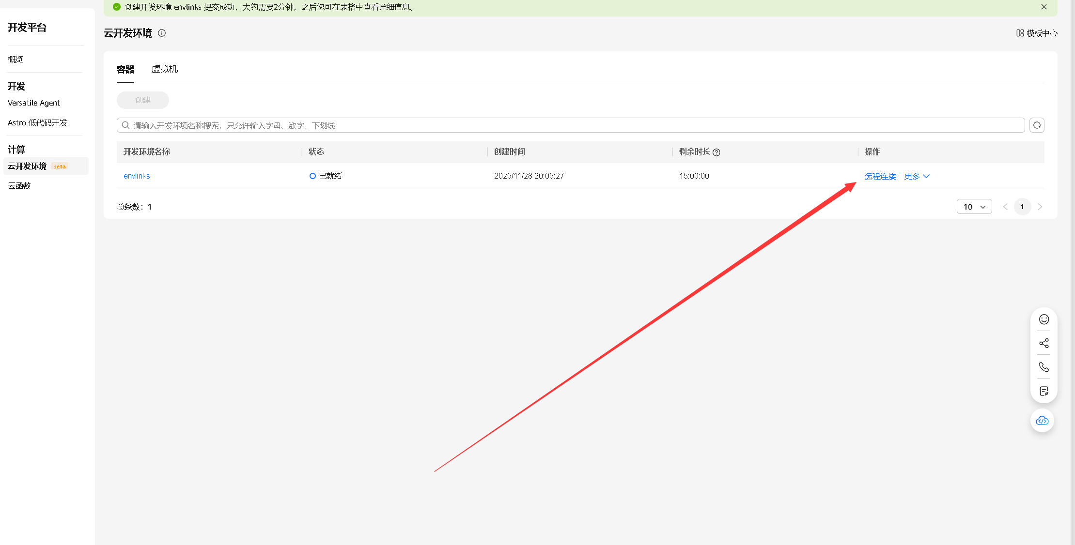The width and height of the screenshot is (1075, 545).
Task: Open the page size 10 dropdown
Action: click(974, 207)
